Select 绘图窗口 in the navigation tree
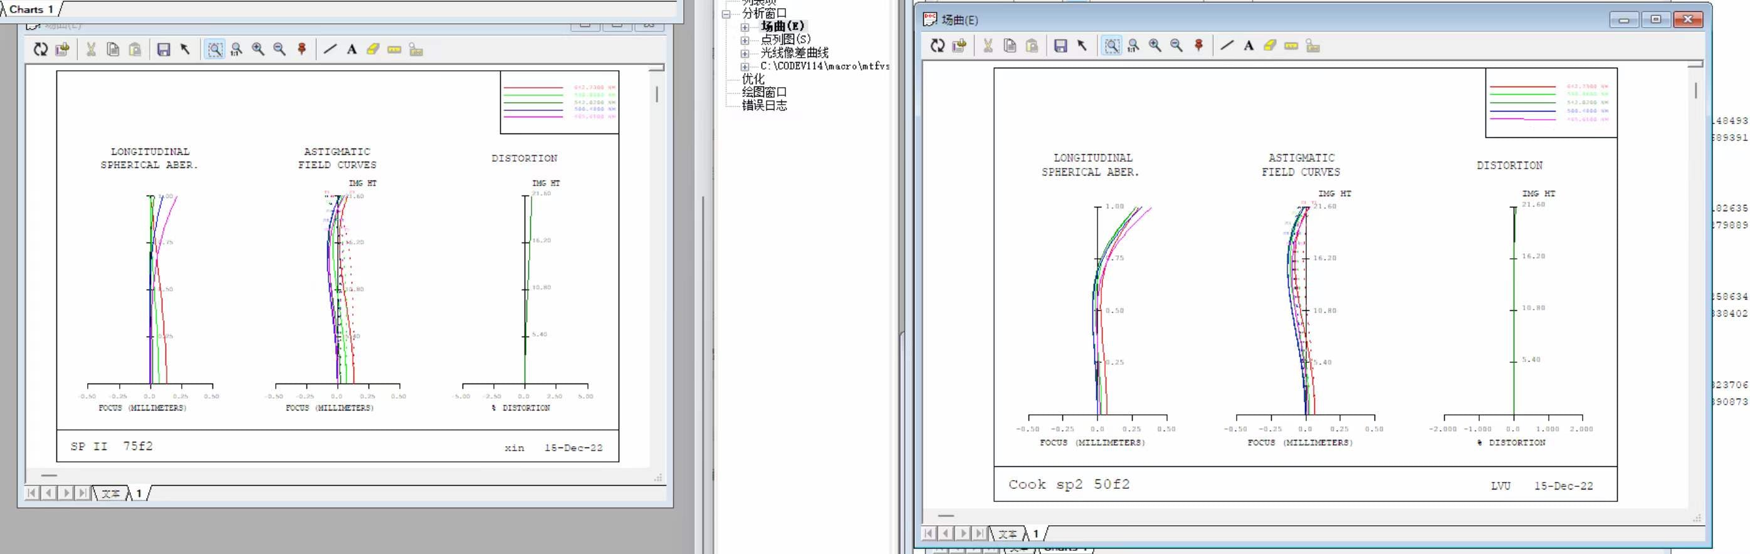 coord(764,91)
